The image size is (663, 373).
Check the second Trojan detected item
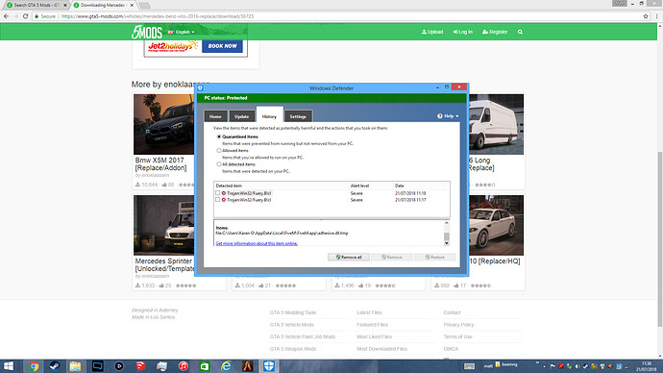218,200
